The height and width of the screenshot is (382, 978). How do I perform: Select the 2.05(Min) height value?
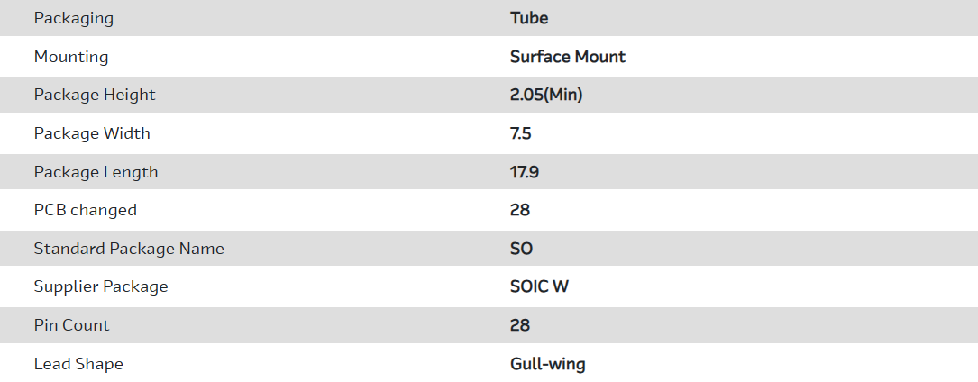pos(546,95)
